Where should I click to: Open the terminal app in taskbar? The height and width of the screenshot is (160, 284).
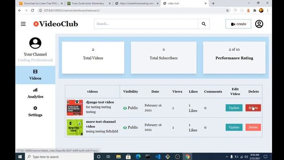[148, 156]
